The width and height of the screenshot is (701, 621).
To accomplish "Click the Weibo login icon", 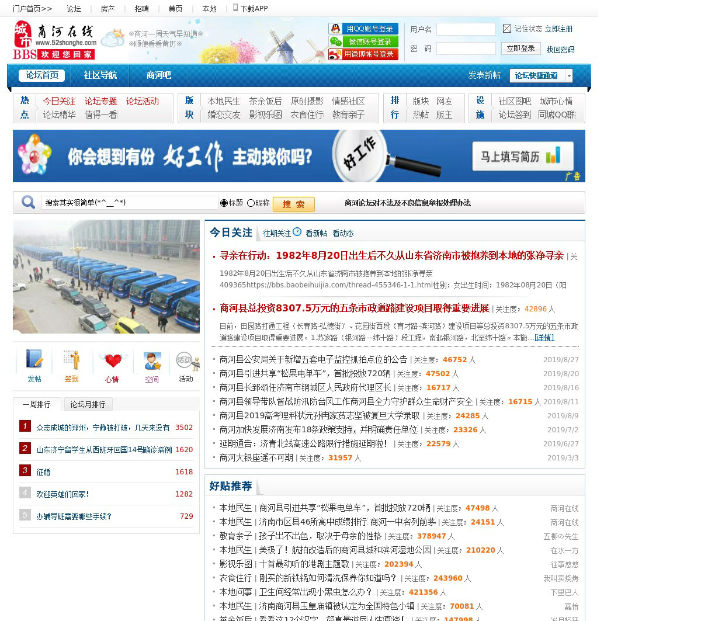I will 335,54.
